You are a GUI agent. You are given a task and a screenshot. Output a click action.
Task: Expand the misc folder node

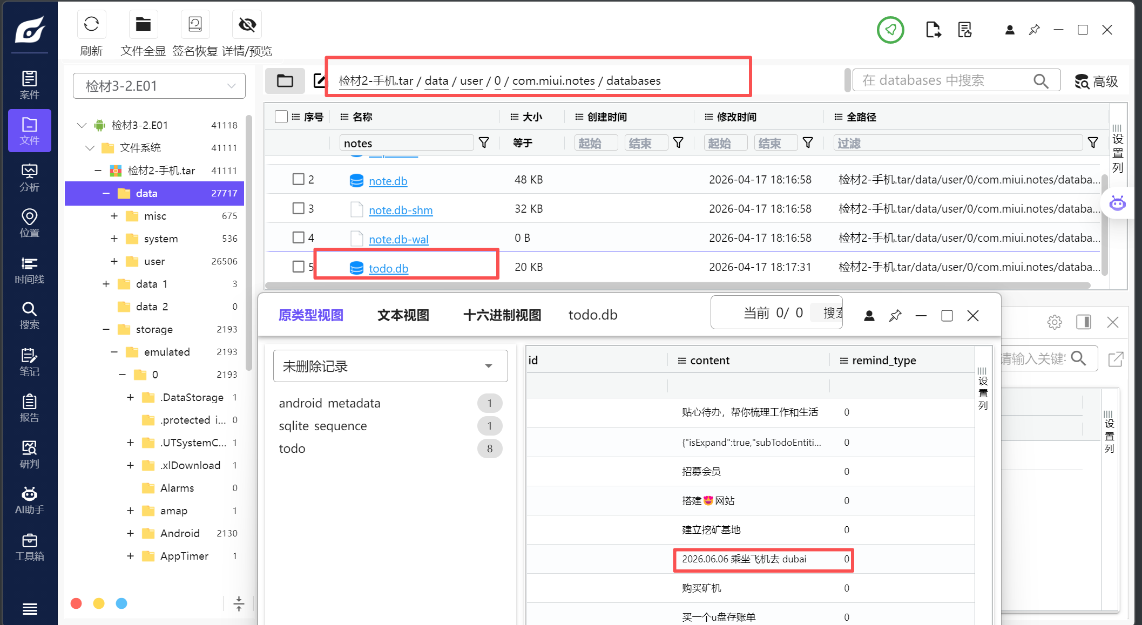coord(114,216)
